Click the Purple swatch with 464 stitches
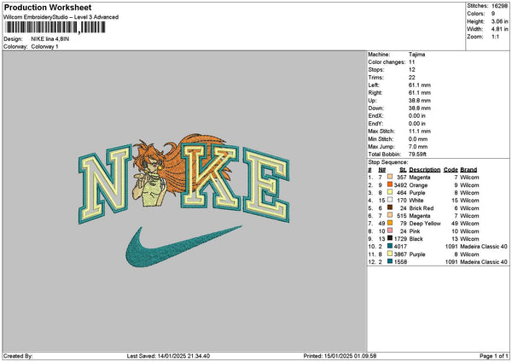This screenshot has height=362, width=512. [390, 192]
